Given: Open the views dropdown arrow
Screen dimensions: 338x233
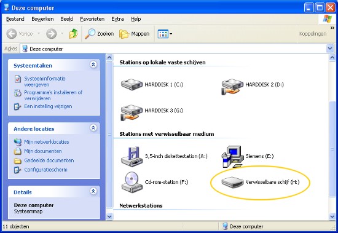Looking at the screenshot, I should pyautogui.click(x=171, y=34).
